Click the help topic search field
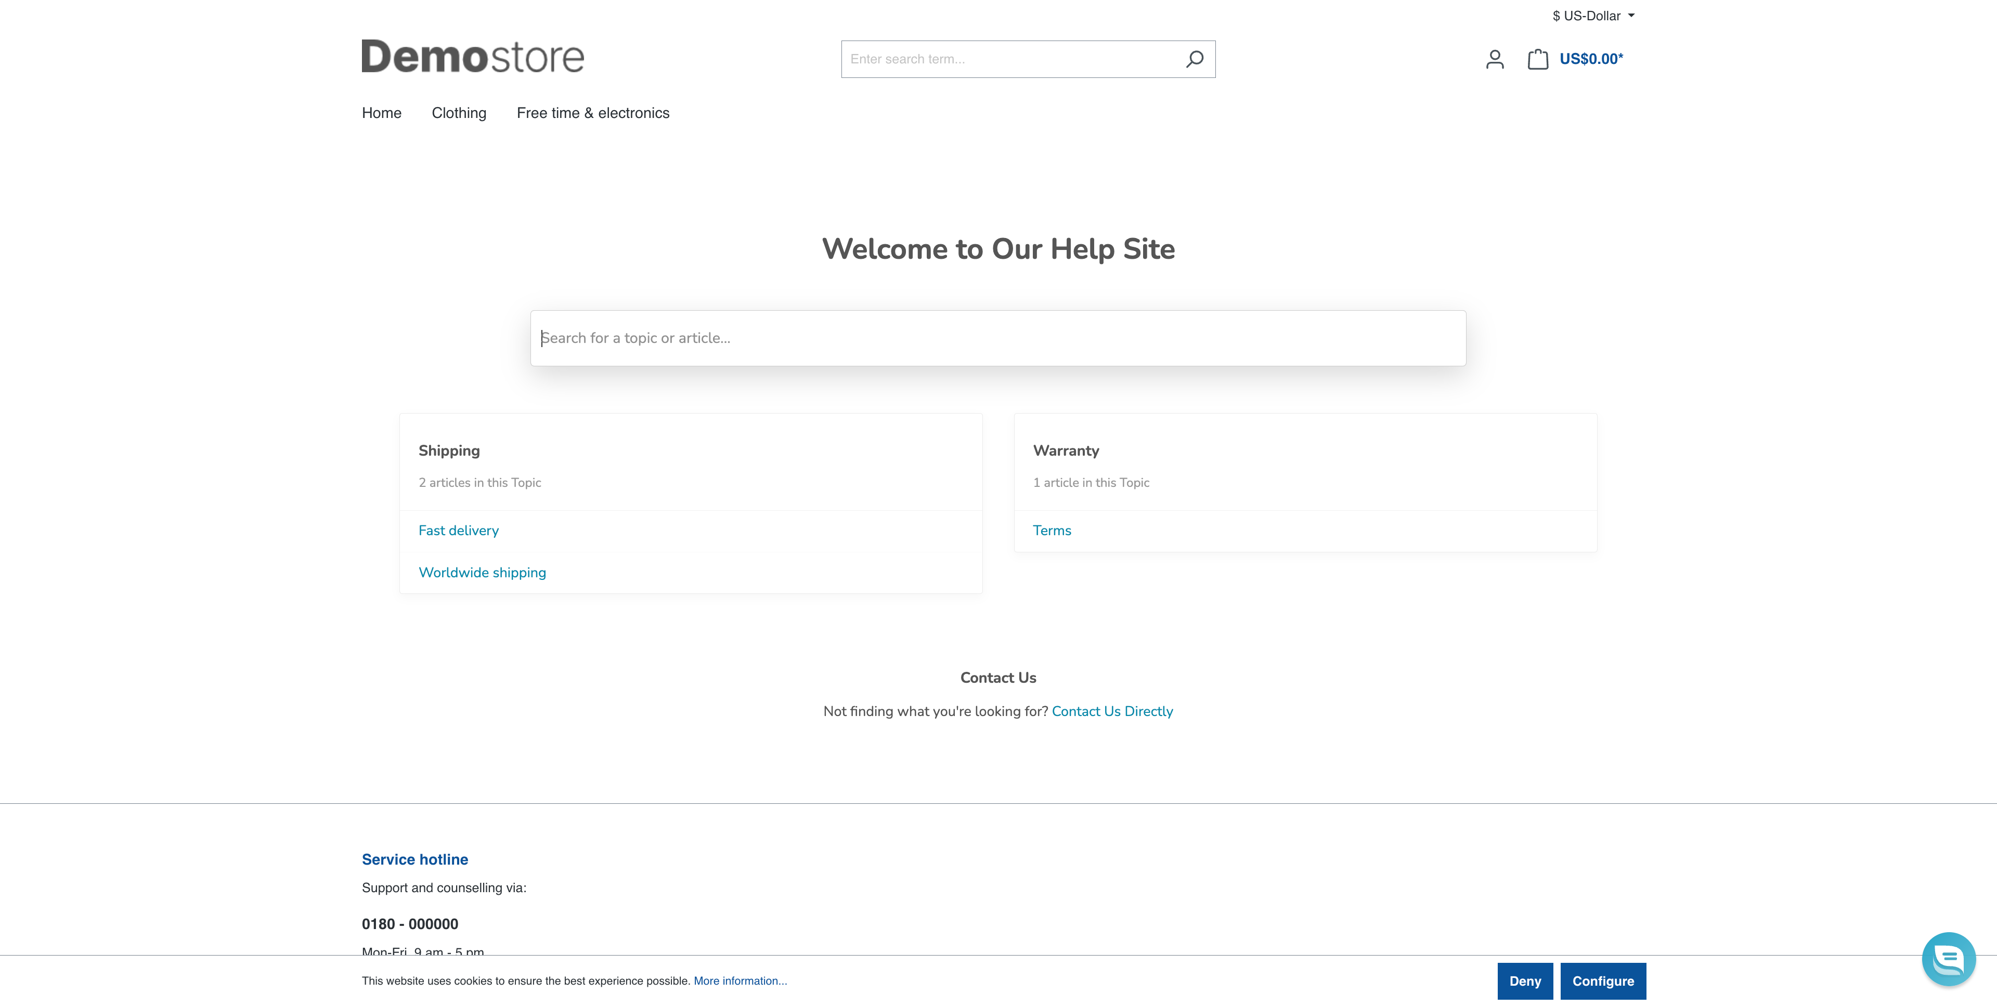This screenshot has height=1007, width=1997. pos(998,338)
